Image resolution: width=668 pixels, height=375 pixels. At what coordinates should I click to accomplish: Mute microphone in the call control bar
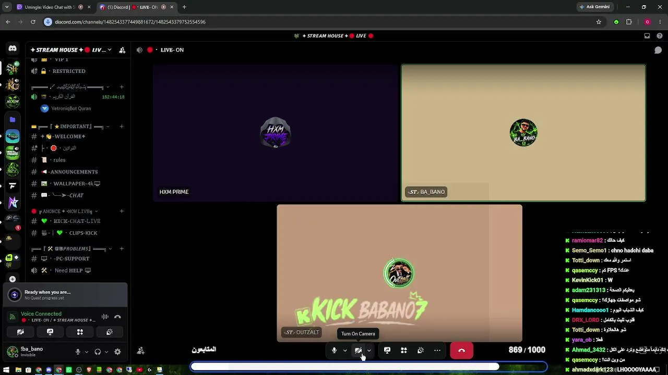[335, 351]
